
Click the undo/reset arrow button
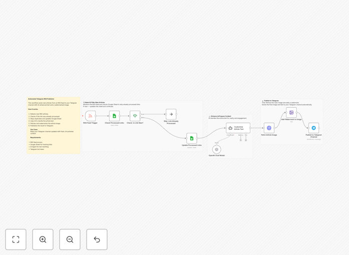tap(97, 239)
